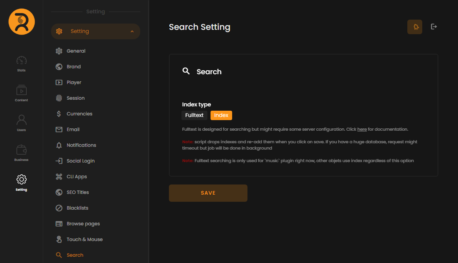Click the Search magnifier icon in the menu

59,255
